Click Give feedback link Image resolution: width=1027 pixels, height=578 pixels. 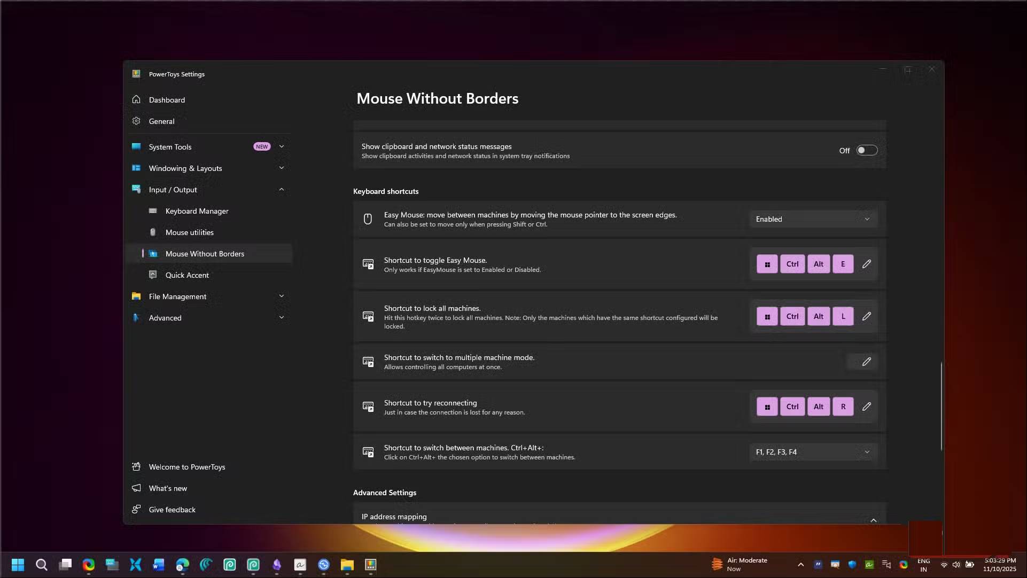click(172, 510)
